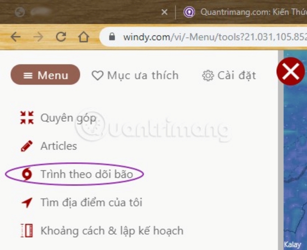Image resolution: width=307 pixels, height=250 pixels.
Task: Open the Menu tab
Action: click(x=45, y=75)
